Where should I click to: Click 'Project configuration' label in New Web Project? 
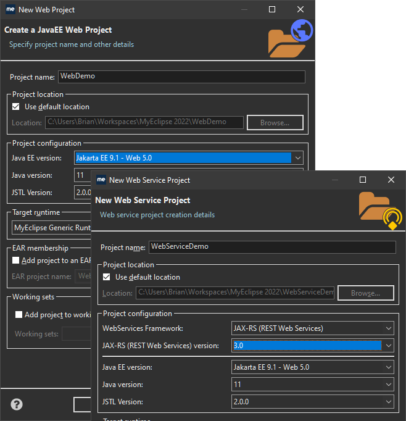47,143
